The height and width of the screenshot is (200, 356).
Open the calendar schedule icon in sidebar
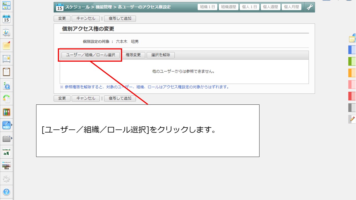click(x=6, y=19)
